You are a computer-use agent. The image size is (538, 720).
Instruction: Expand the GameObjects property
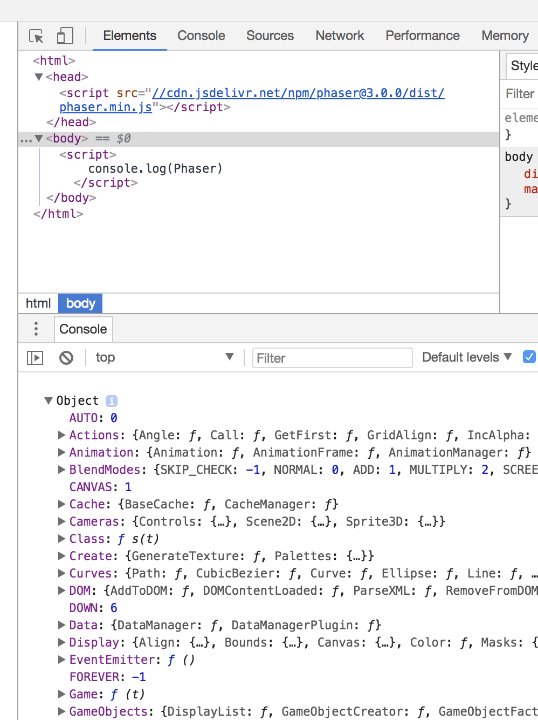click(62, 711)
